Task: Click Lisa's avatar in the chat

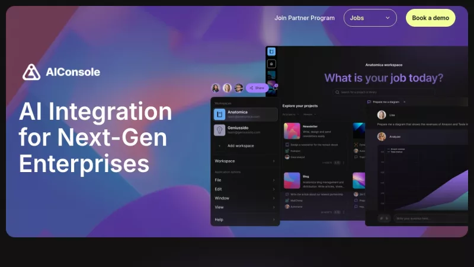Action: 382,115
